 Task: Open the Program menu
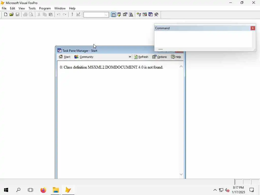(x=45, y=8)
